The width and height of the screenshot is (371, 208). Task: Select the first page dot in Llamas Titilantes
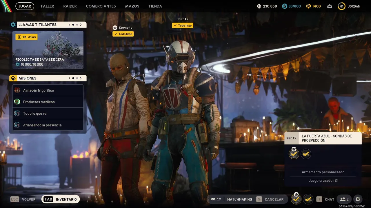click(x=73, y=25)
